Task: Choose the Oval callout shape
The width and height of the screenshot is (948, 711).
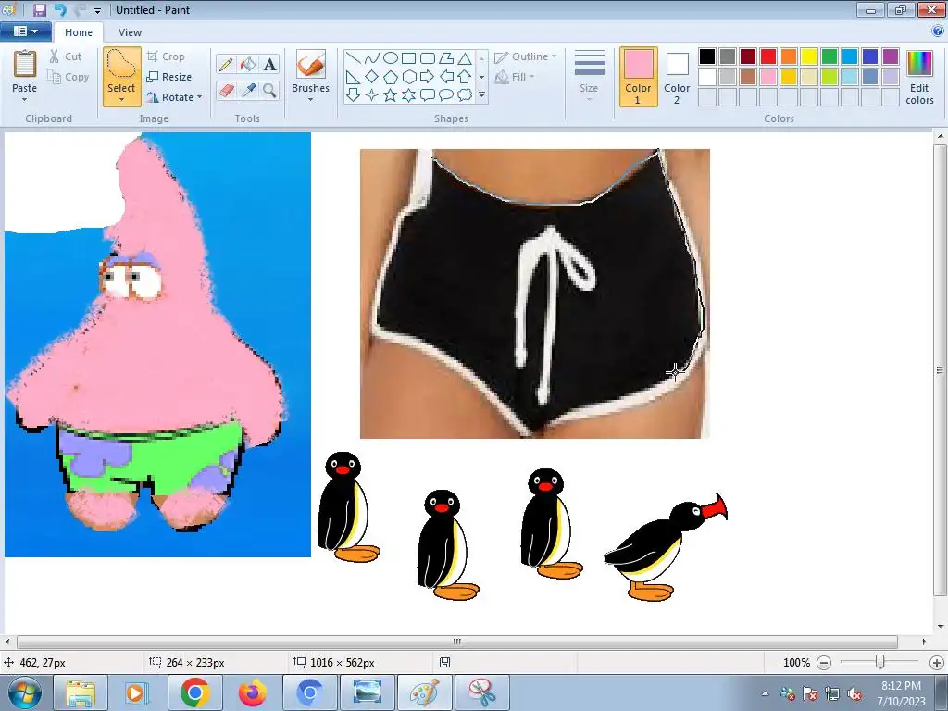Action: pos(446,95)
